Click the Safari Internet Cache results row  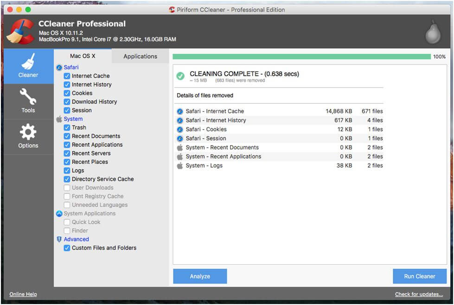(x=278, y=111)
